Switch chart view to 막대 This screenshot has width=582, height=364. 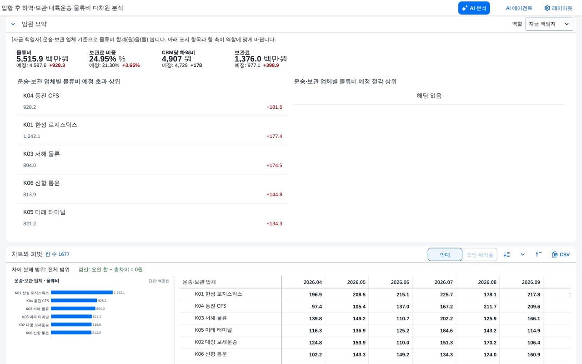pyautogui.click(x=445, y=255)
